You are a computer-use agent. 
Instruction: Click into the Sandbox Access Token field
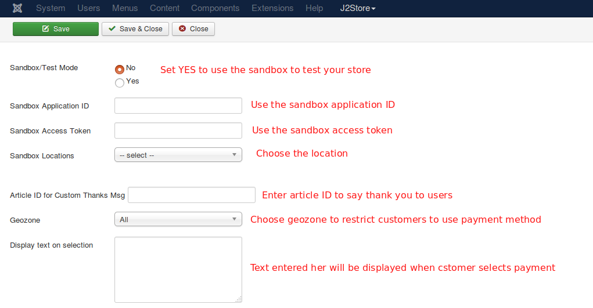click(x=178, y=131)
